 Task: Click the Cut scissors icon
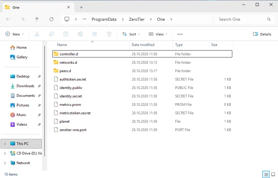point(37,34)
